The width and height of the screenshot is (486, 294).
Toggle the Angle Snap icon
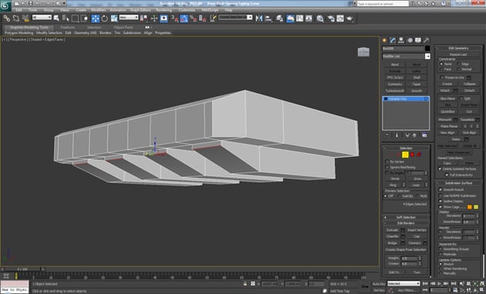pyautogui.click(x=184, y=18)
